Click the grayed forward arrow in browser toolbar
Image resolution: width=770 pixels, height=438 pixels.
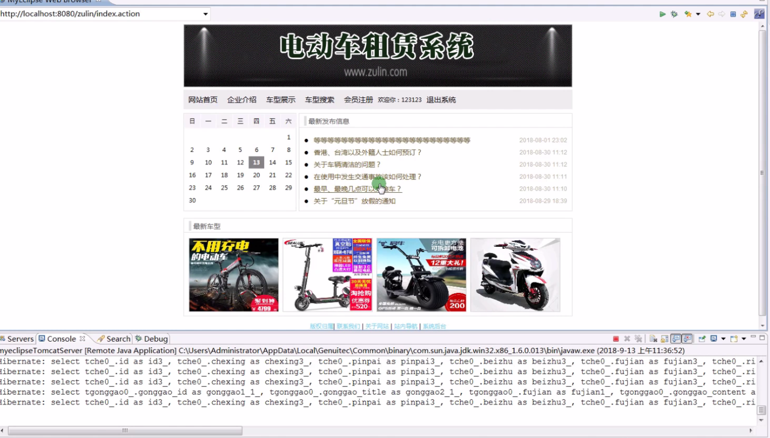[722, 14]
